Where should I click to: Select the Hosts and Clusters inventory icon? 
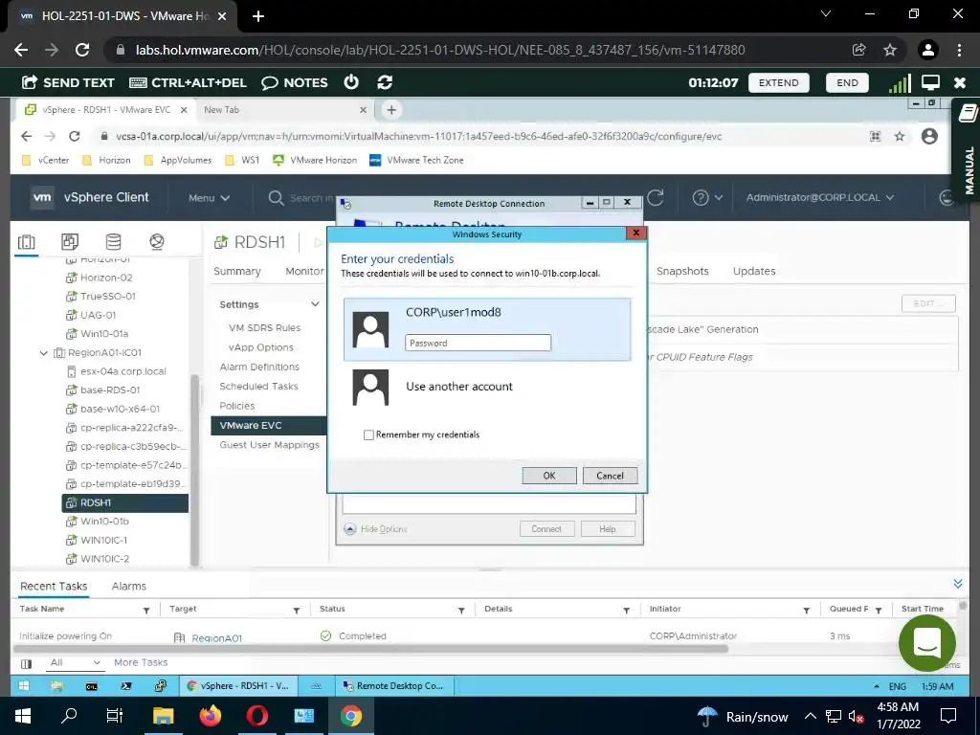[26, 242]
